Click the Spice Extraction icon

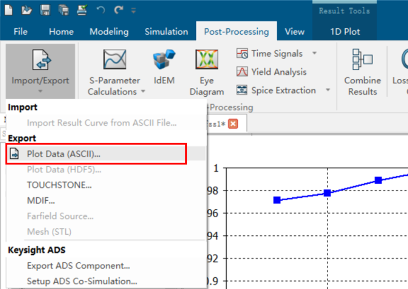pos(242,90)
